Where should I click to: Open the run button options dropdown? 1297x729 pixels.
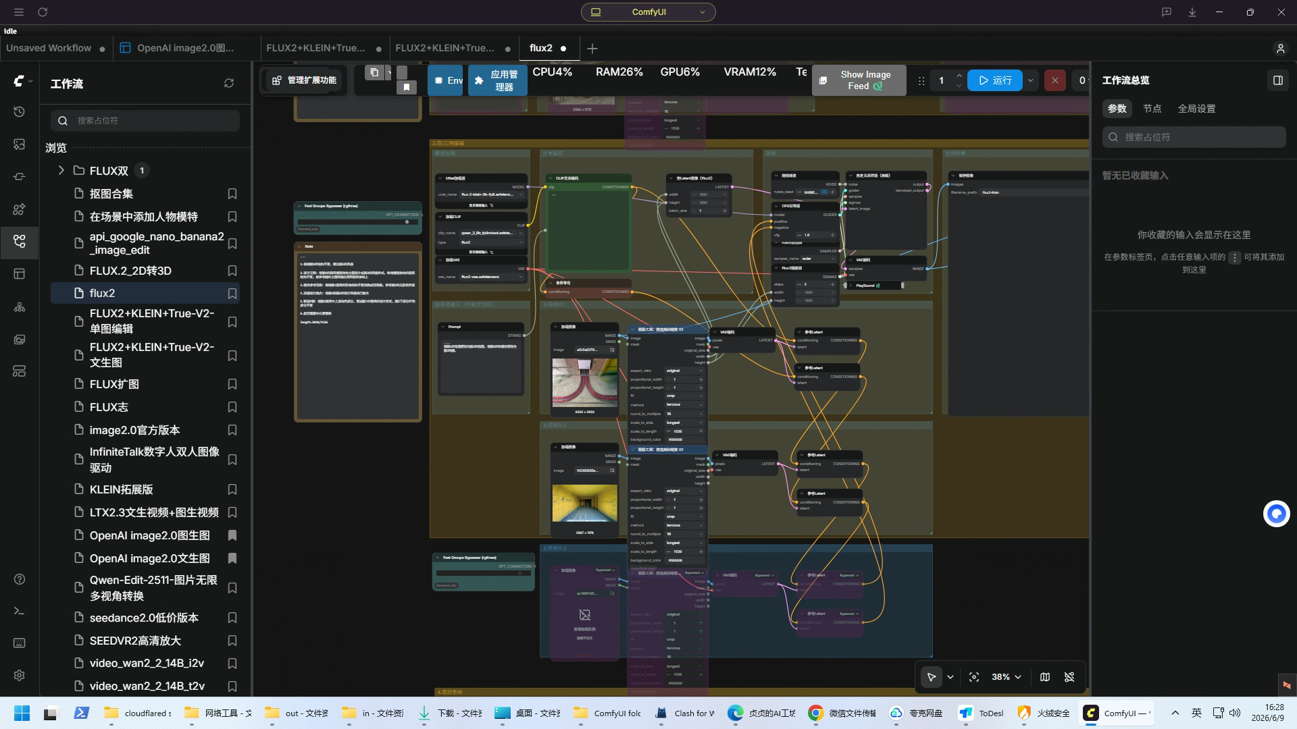coord(1030,80)
